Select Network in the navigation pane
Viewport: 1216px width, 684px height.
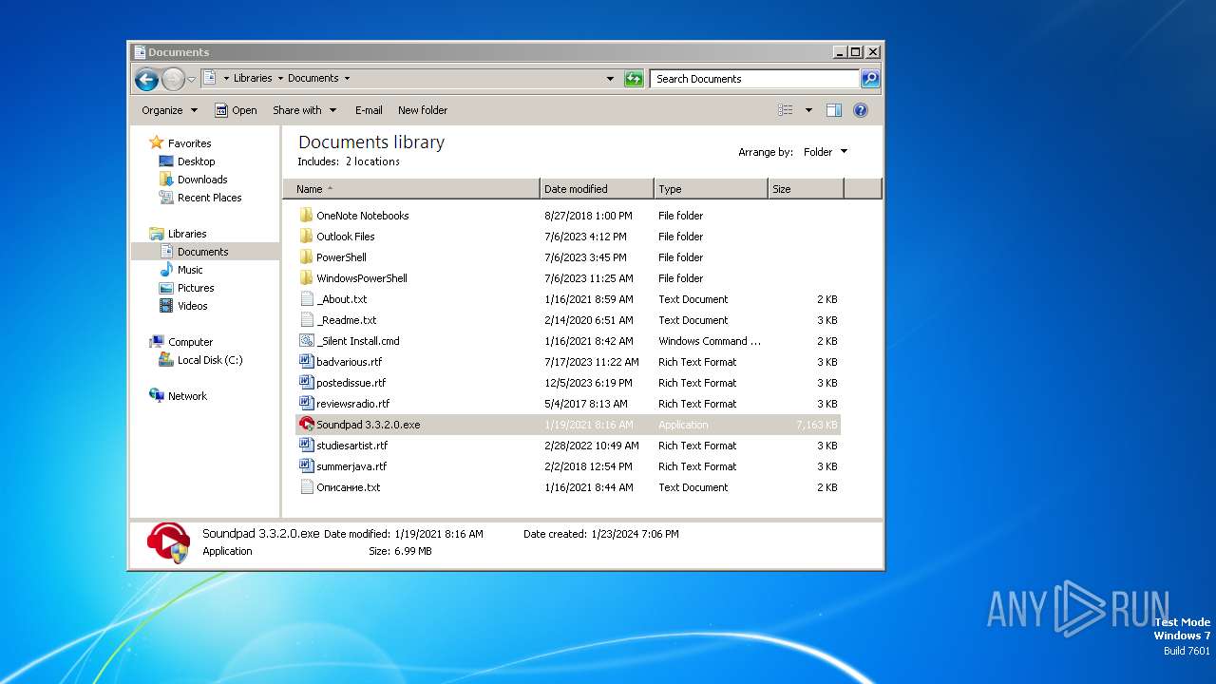[x=178, y=396]
